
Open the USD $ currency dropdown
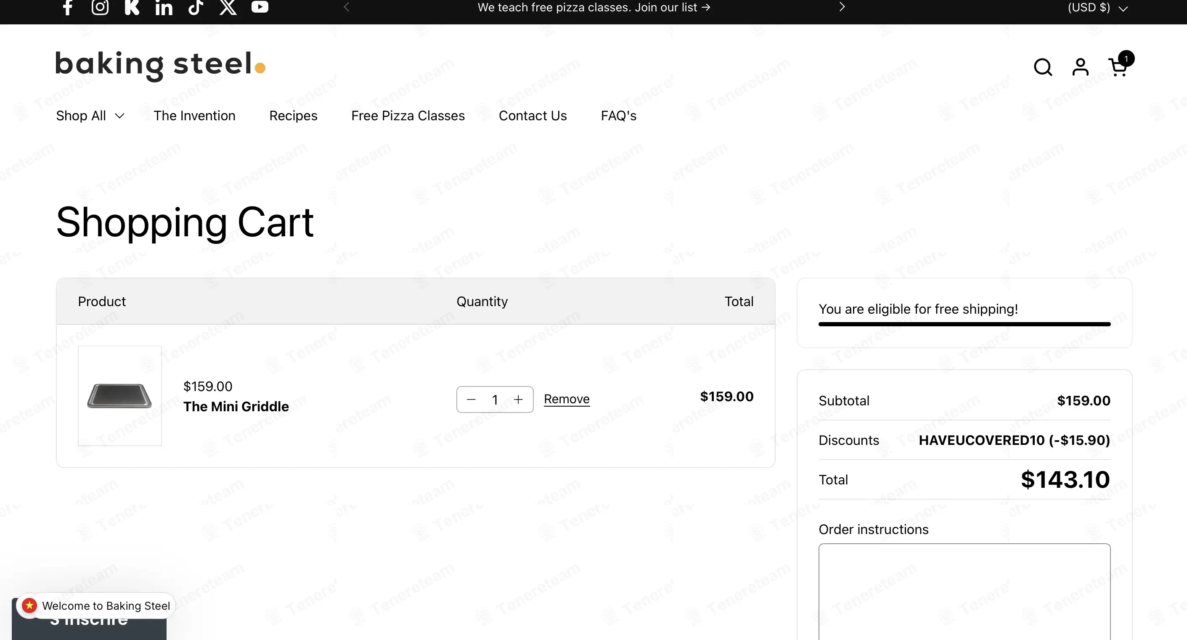pyautogui.click(x=1097, y=8)
